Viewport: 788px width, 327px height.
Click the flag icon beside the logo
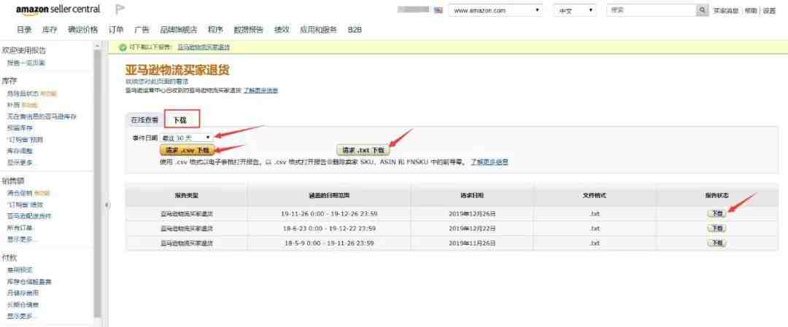(120, 10)
